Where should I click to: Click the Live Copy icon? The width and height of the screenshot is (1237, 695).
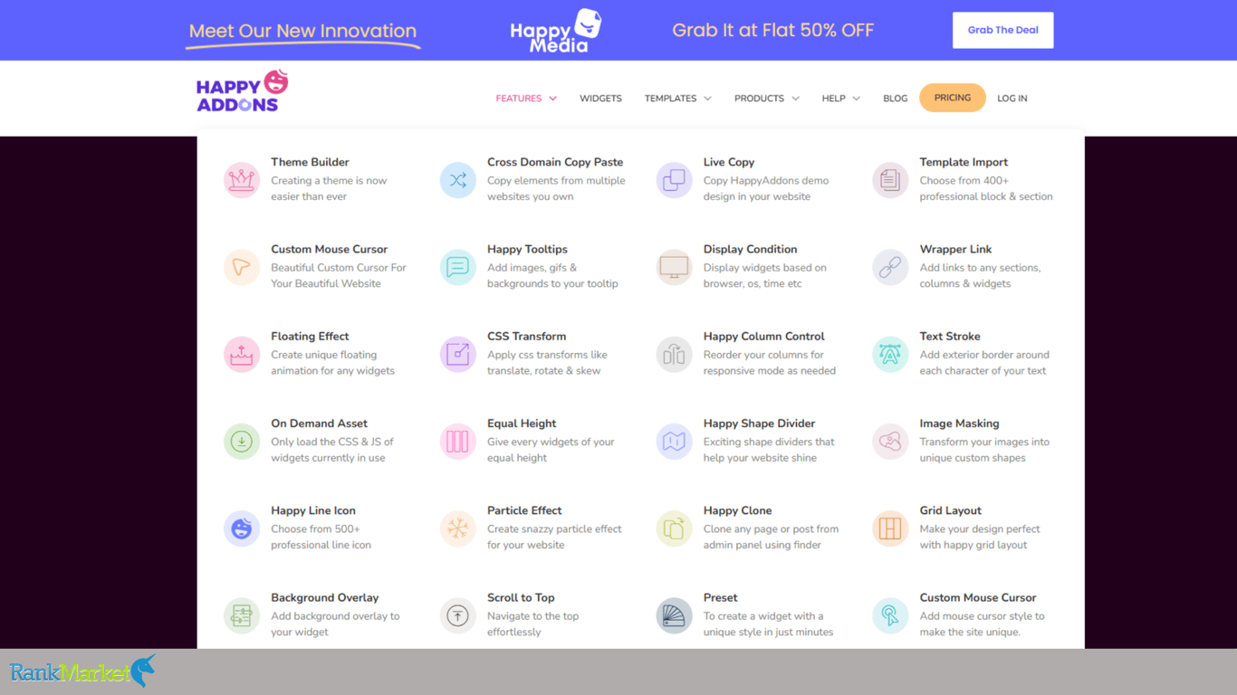pos(674,180)
